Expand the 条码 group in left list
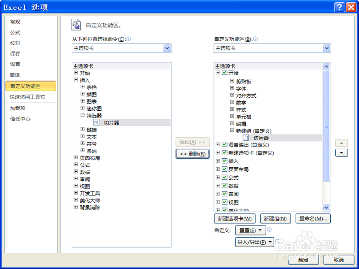This screenshot has width=359, height=269. click(83, 151)
